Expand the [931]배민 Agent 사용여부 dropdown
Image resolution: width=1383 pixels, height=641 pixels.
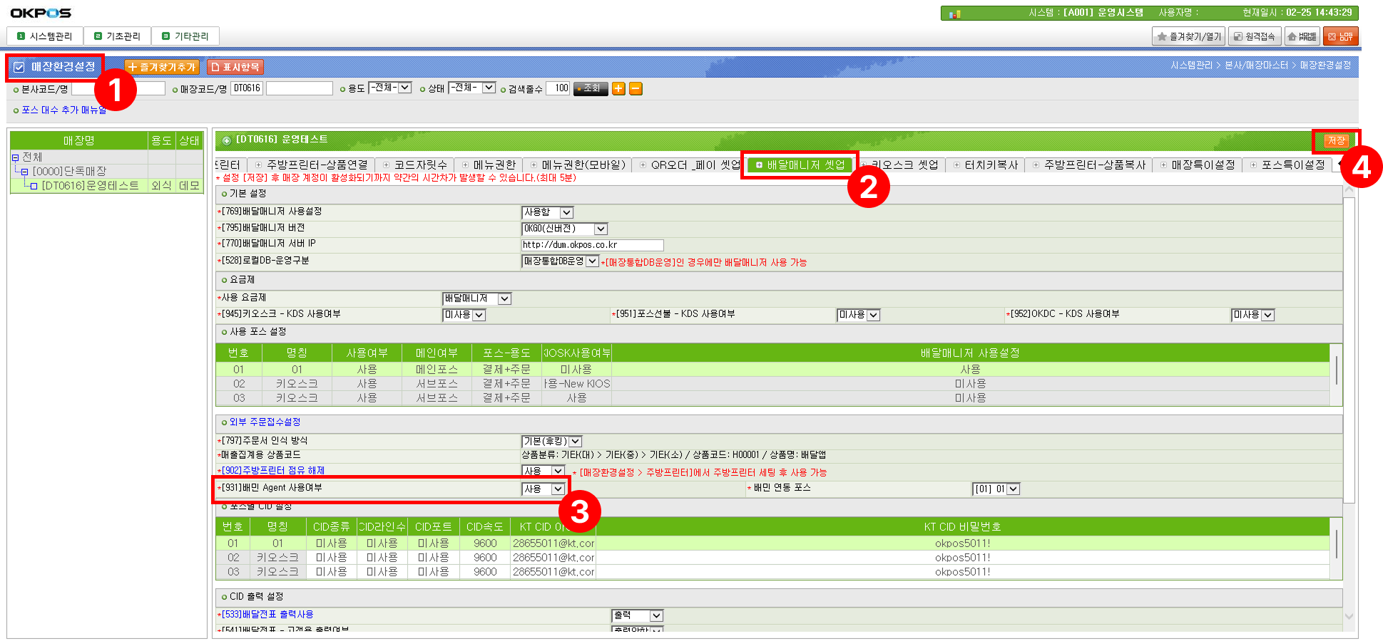pos(558,489)
